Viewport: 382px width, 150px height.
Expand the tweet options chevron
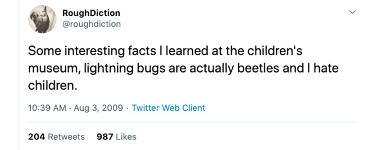pos(353,12)
